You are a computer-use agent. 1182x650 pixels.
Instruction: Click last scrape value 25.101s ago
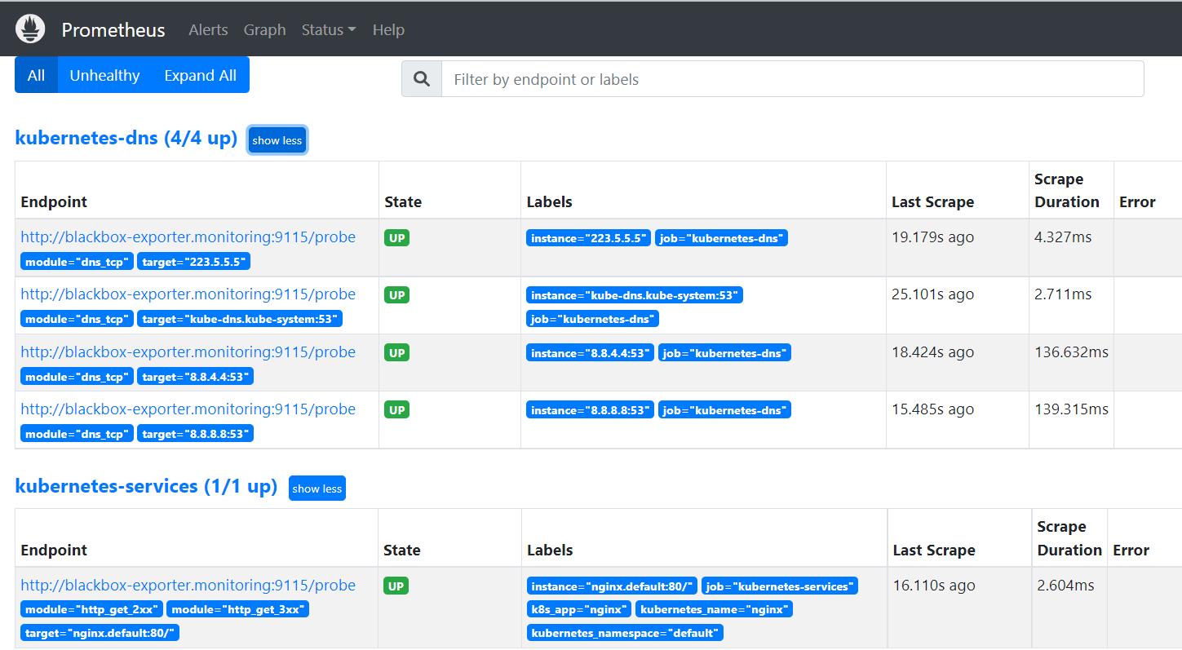pos(932,294)
